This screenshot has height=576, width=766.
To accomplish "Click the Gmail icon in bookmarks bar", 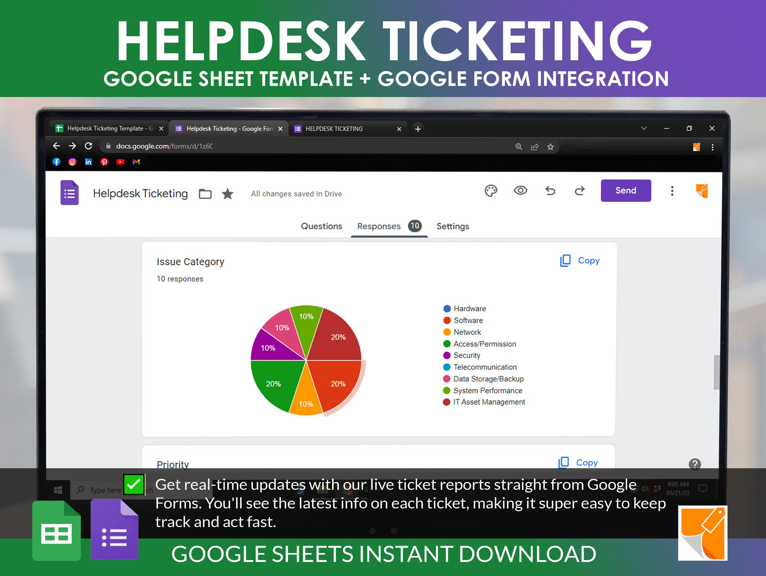I will pyautogui.click(x=136, y=162).
